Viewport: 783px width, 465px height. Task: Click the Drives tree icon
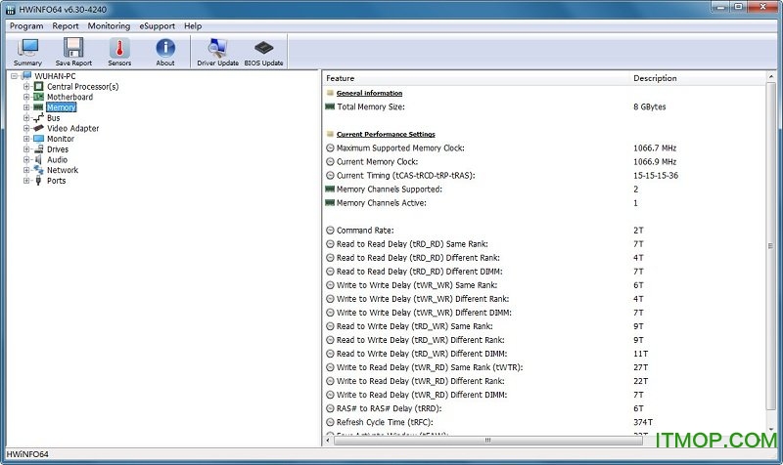(x=38, y=149)
